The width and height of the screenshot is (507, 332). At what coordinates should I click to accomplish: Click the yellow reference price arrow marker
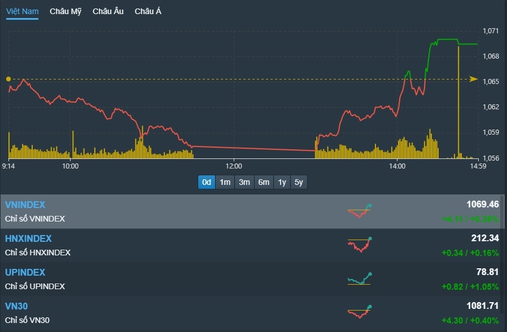pos(473,79)
